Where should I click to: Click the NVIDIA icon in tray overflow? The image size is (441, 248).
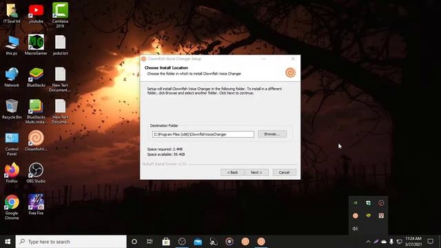click(356, 203)
